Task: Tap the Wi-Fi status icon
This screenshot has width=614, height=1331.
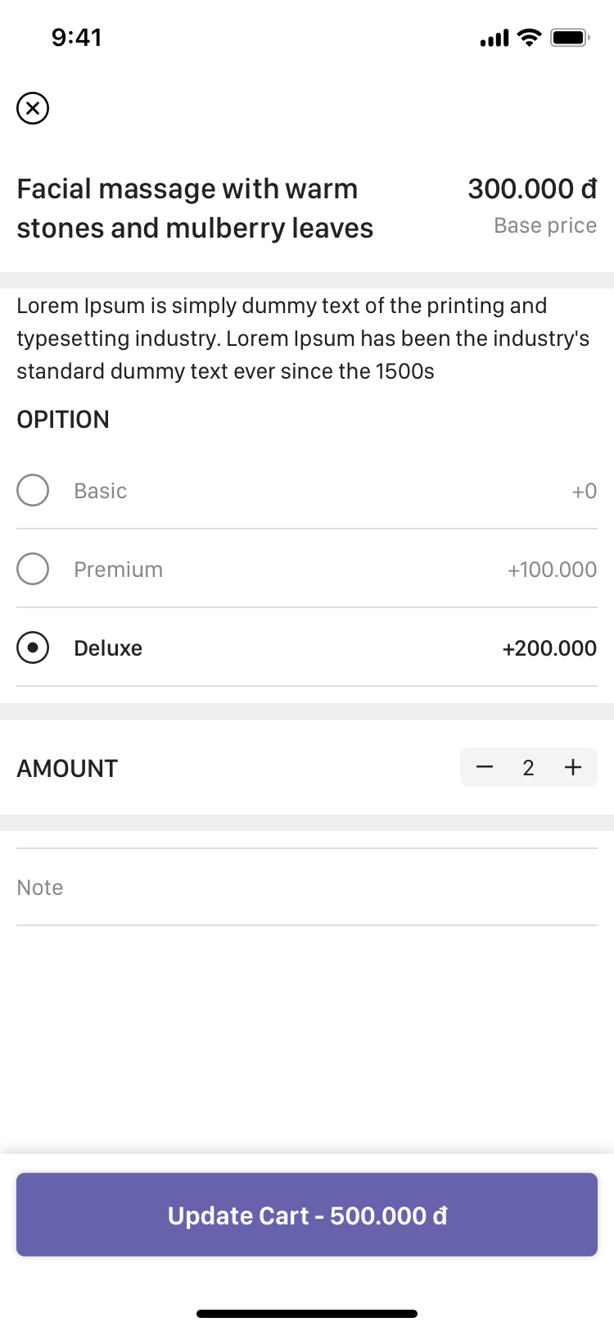Action: coord(530,38)
